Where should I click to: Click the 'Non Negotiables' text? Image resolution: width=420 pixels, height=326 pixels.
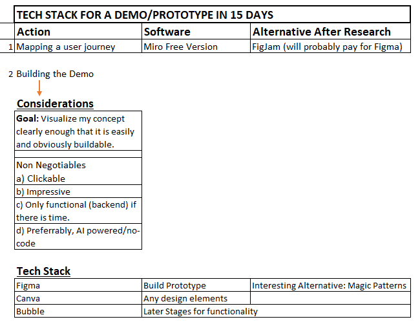point(51,165)
